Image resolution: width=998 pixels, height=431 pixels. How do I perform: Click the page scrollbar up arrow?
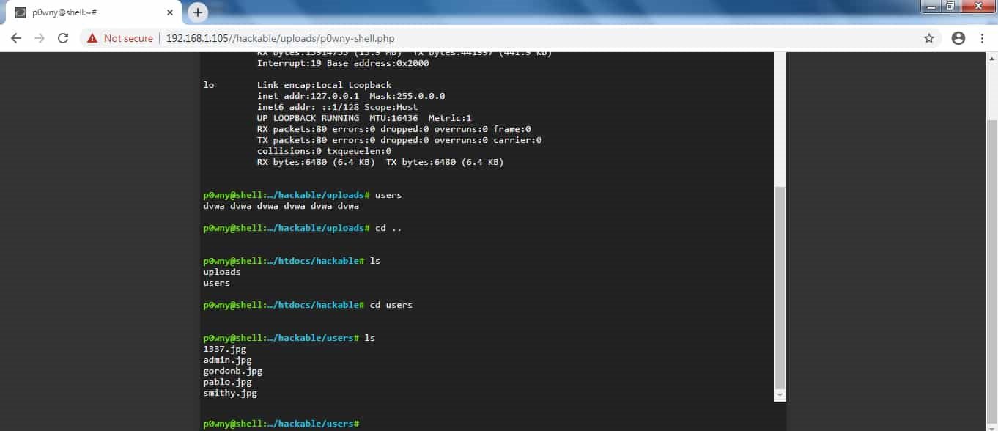tap(992, 57)
